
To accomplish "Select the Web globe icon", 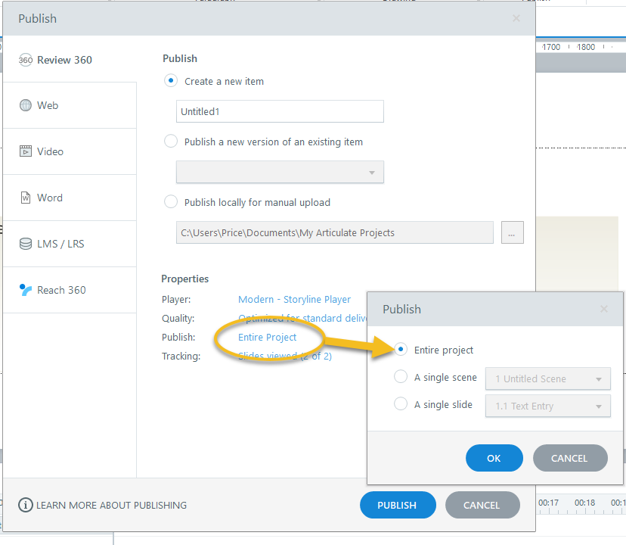I will tap(26, 106).
